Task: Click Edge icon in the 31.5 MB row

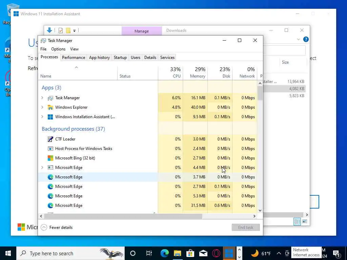Action: (50, 205)
